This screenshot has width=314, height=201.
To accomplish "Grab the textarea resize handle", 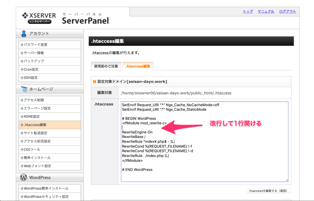I will coord(287,180).
